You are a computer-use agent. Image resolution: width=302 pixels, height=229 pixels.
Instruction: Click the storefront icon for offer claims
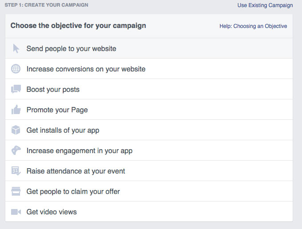16,191
